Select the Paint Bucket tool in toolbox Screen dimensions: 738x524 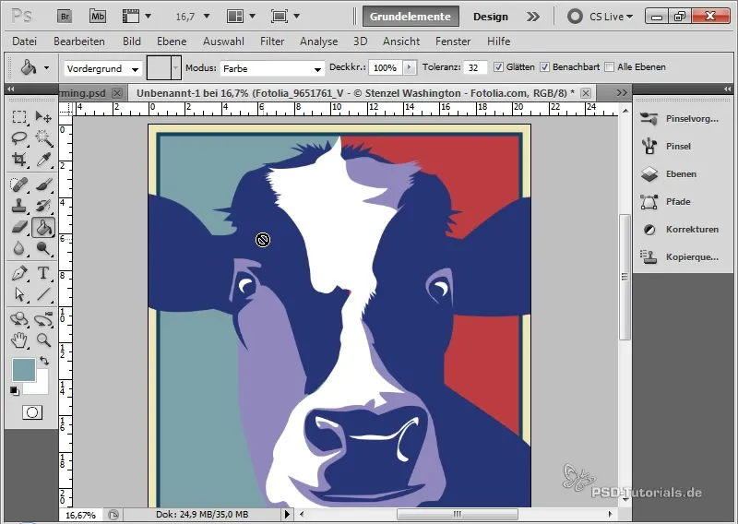pyautogui.click(x=43, y=227)
